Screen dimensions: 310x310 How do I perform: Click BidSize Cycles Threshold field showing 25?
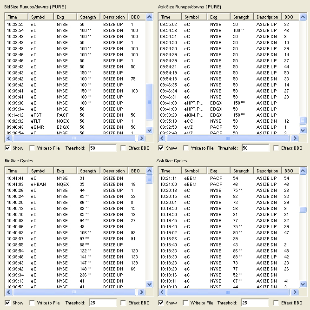103,303
